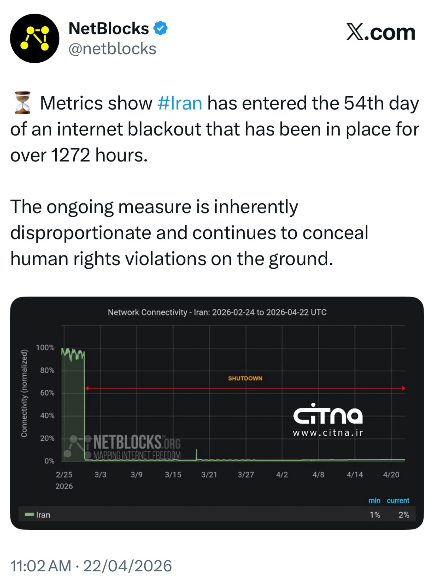Sort by the current column header

coord(398,500)
